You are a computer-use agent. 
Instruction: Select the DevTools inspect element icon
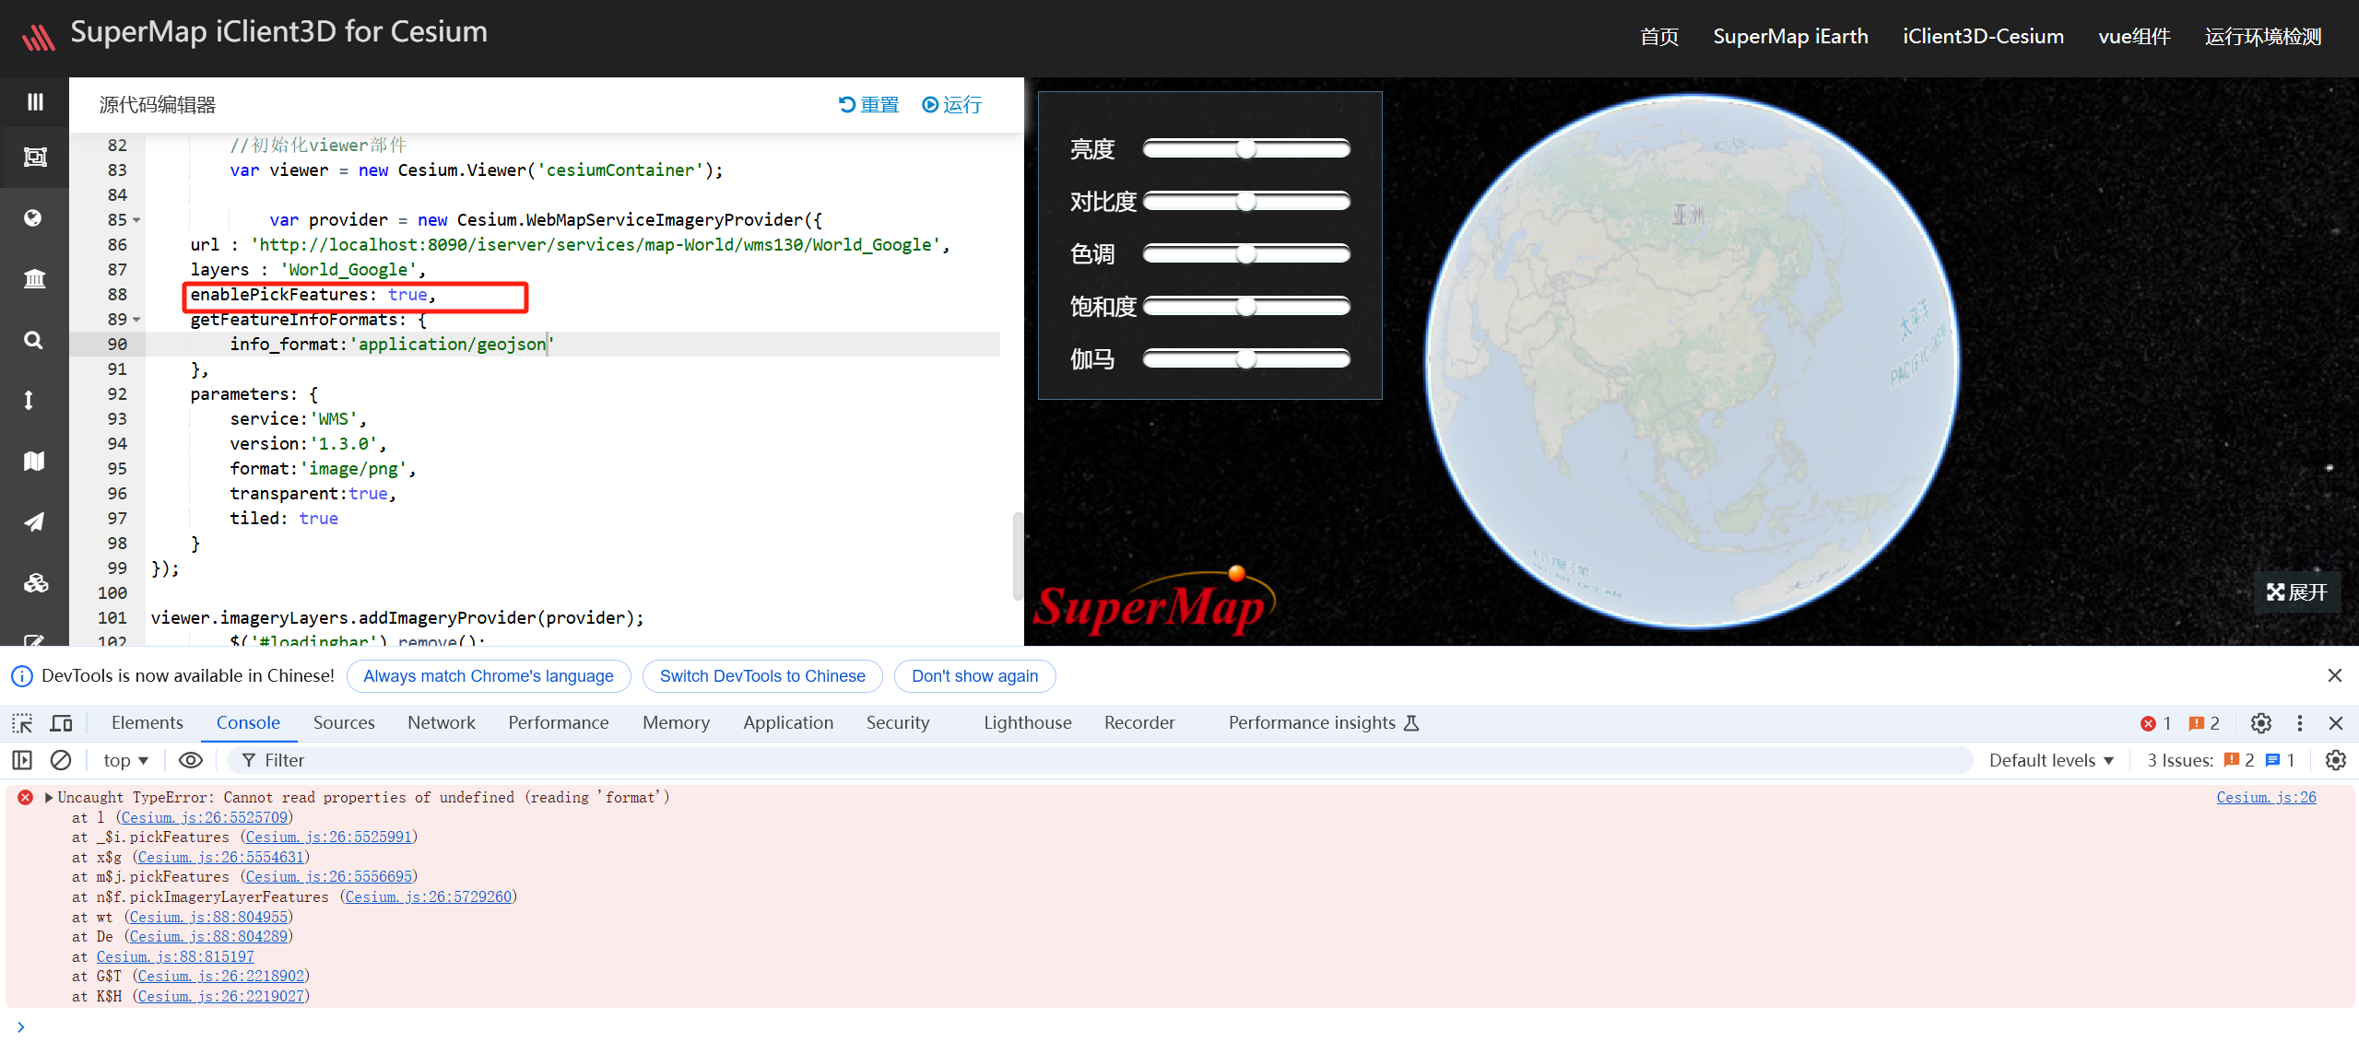[x=22, y=723]
